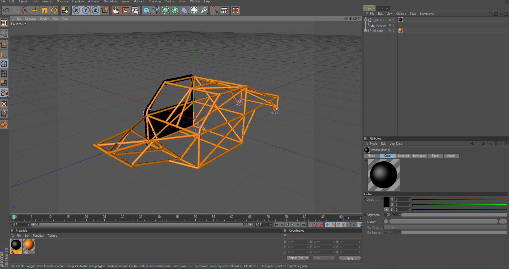Switch to the Specular material tab
The width and height of the screenshot is (509, 269).
(403, 156)
